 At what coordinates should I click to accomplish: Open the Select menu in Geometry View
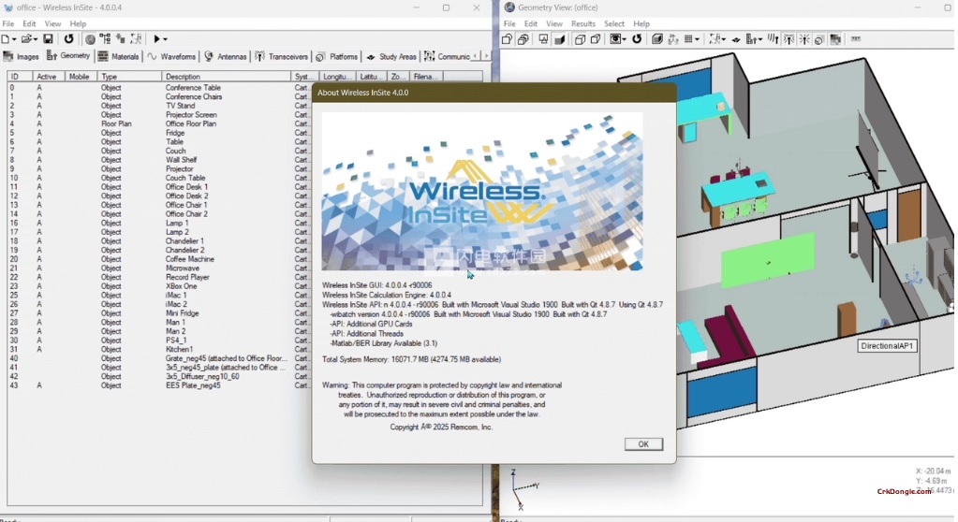click(x=614, y=23)
